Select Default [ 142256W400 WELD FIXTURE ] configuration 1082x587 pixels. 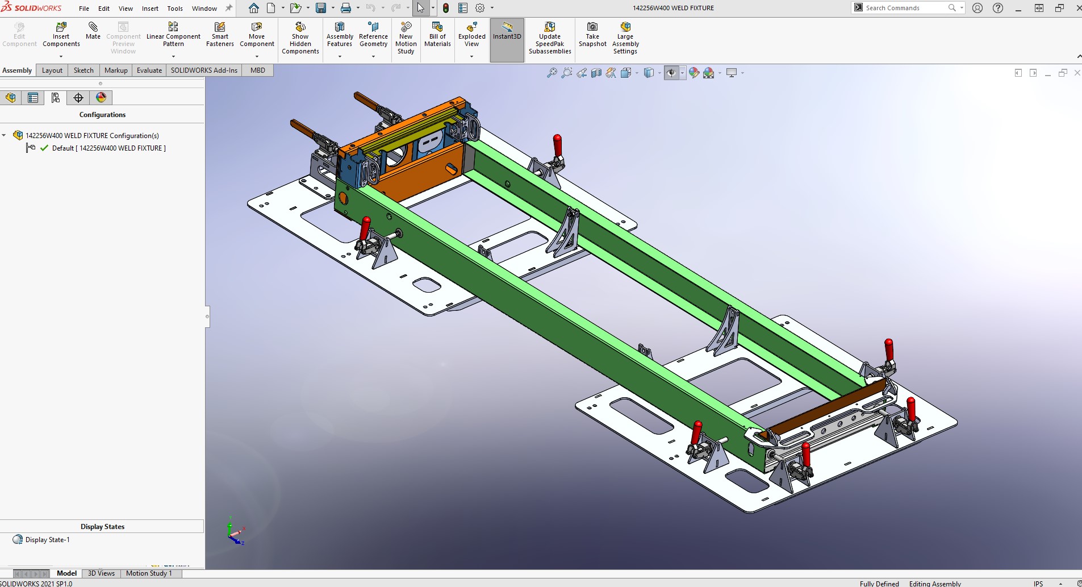pos(109,148)
